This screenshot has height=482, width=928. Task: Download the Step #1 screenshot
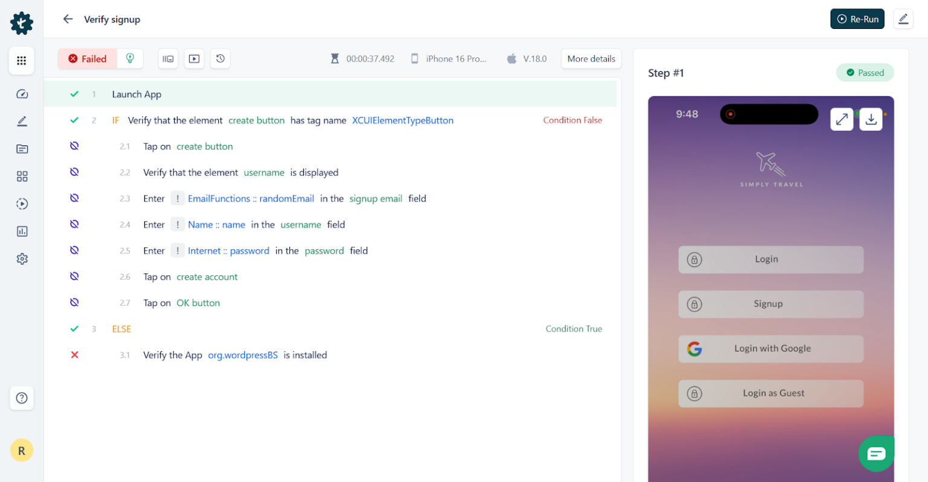pos(871,119)
